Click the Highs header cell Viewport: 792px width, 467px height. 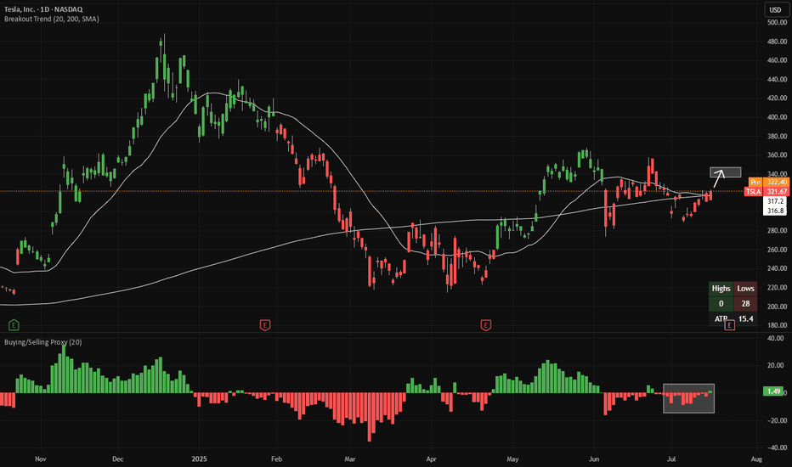pos(721,289)
